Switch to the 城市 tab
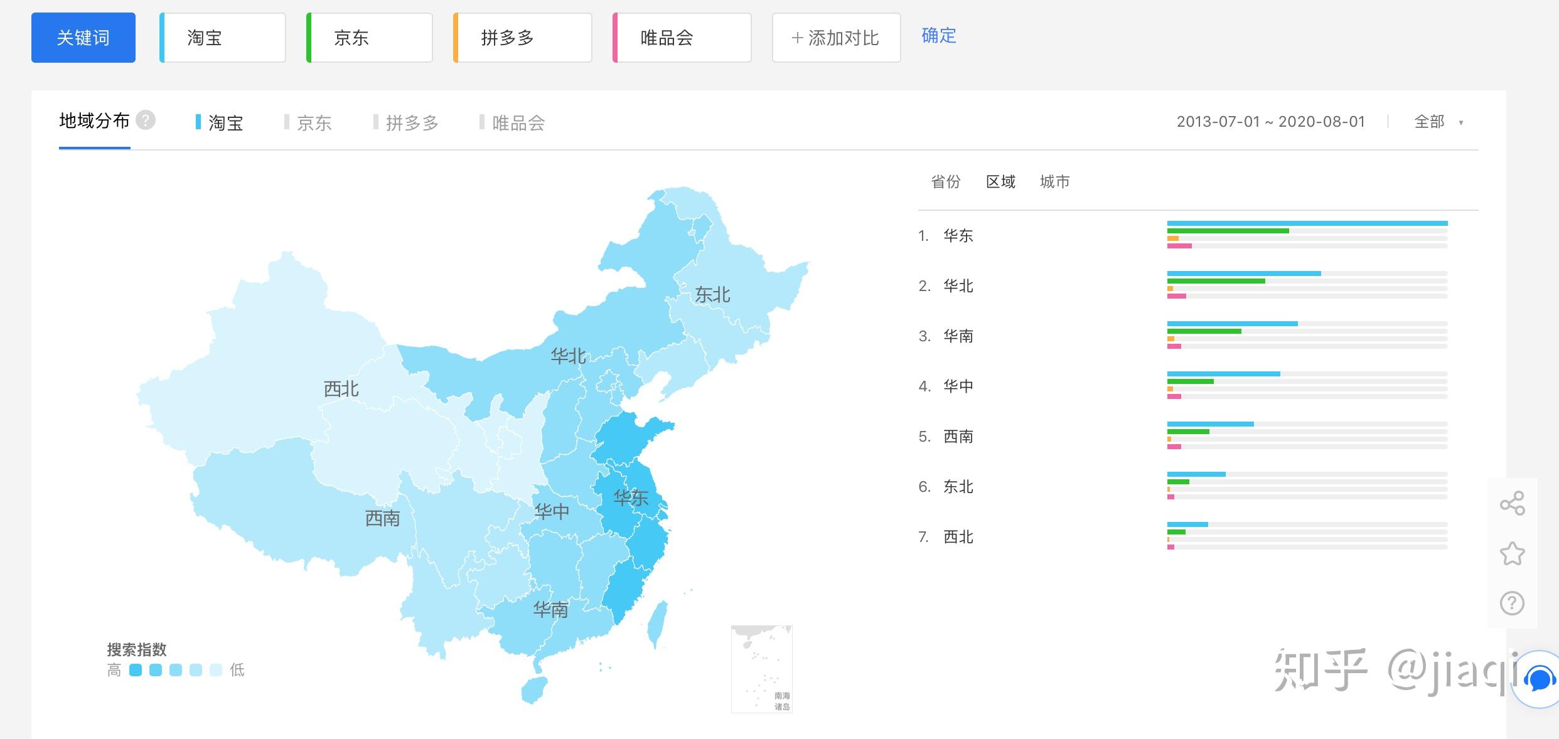The image size is (1559, 739). 1055,182
